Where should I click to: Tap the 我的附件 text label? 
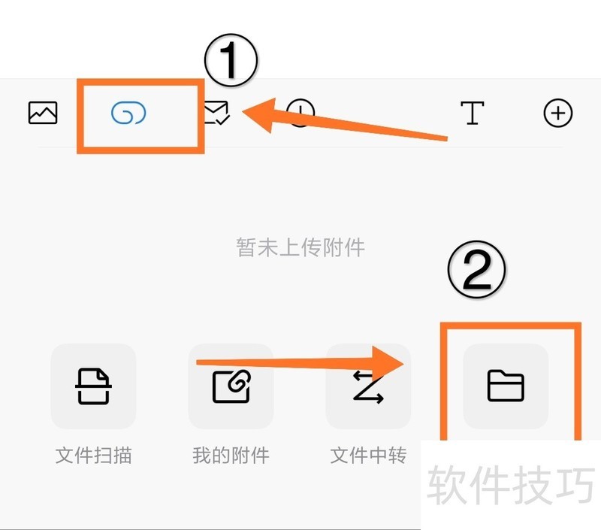click(231, 456)
